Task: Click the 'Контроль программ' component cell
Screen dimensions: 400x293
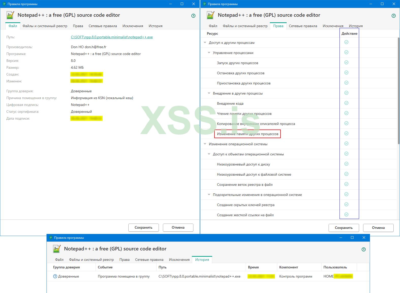Action: pyautogui.click(x=296, y=276)
